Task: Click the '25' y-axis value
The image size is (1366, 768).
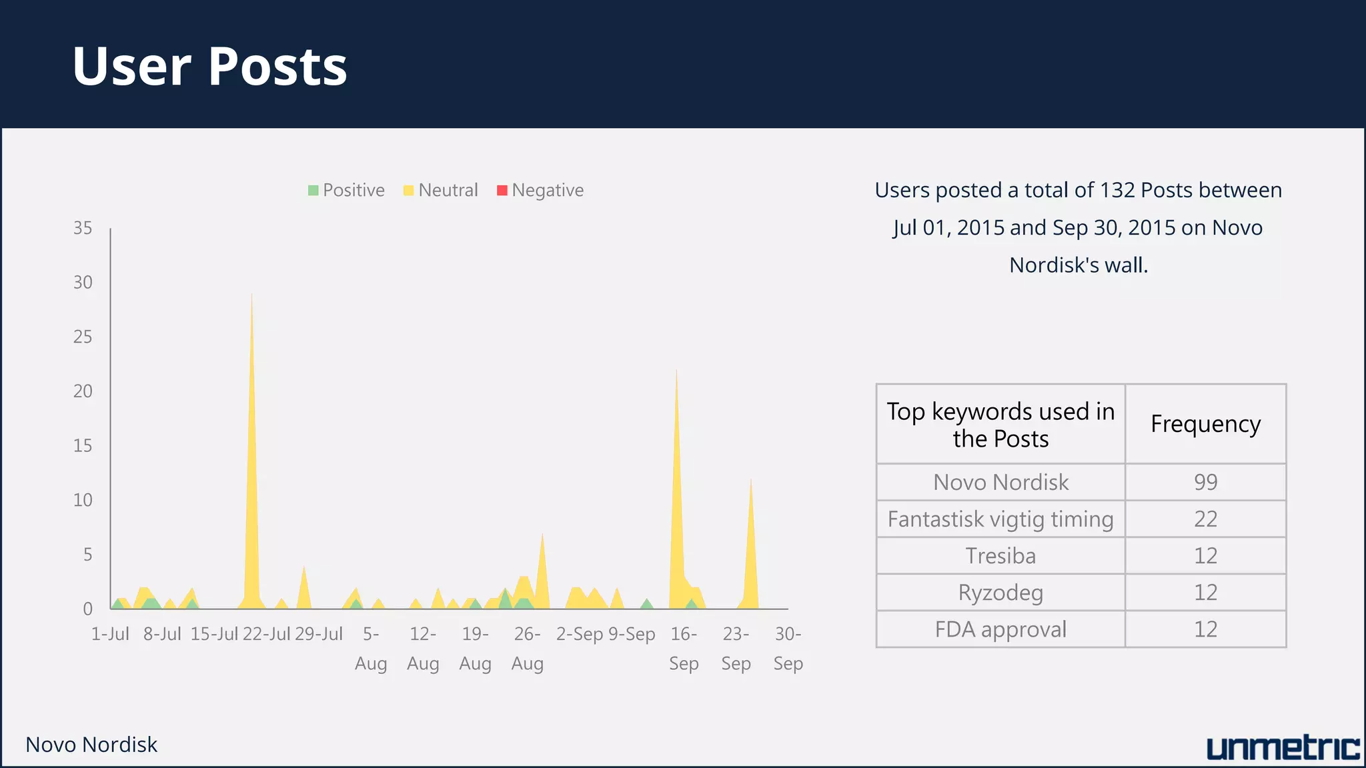Action: [x=83, y=337]
